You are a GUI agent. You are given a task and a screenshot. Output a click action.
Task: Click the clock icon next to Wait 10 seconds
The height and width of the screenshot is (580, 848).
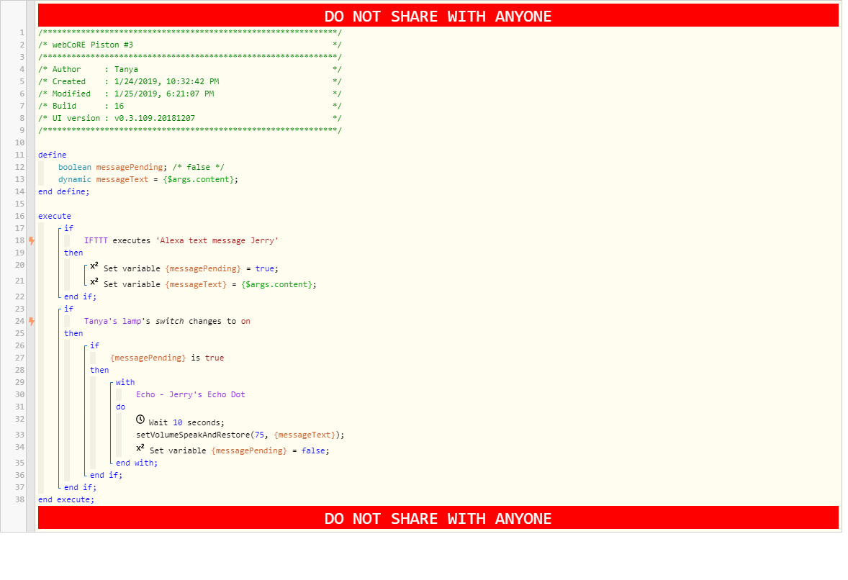coord(140,420)
